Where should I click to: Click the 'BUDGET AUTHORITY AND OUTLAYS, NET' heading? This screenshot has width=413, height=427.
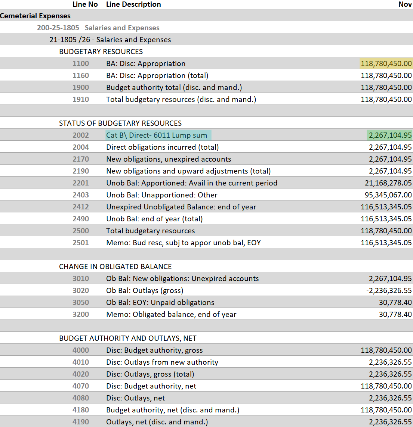pos(128,338)
